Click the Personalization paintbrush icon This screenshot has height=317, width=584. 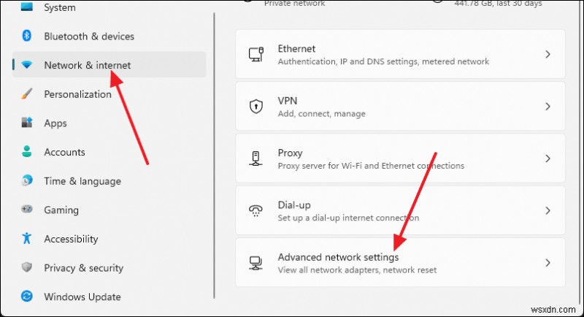(x=27, y=94)
